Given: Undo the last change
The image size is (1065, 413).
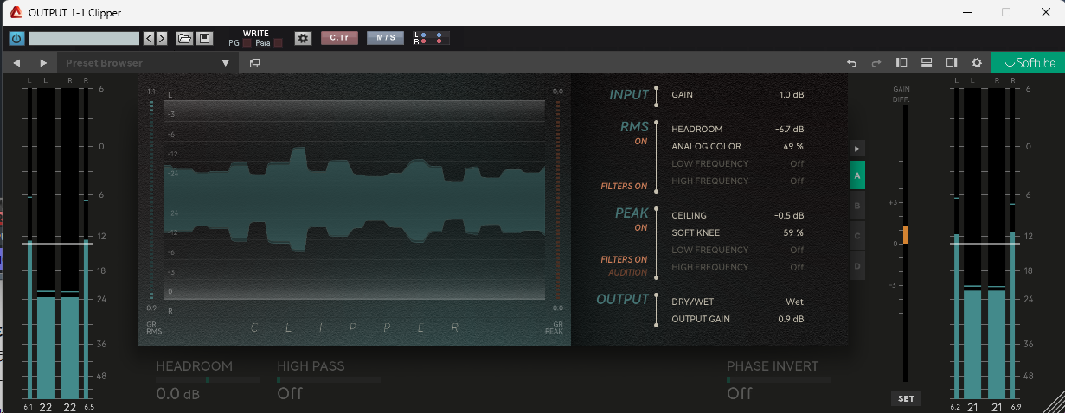Looking at the screenshot, I should (x=851, y=63).
